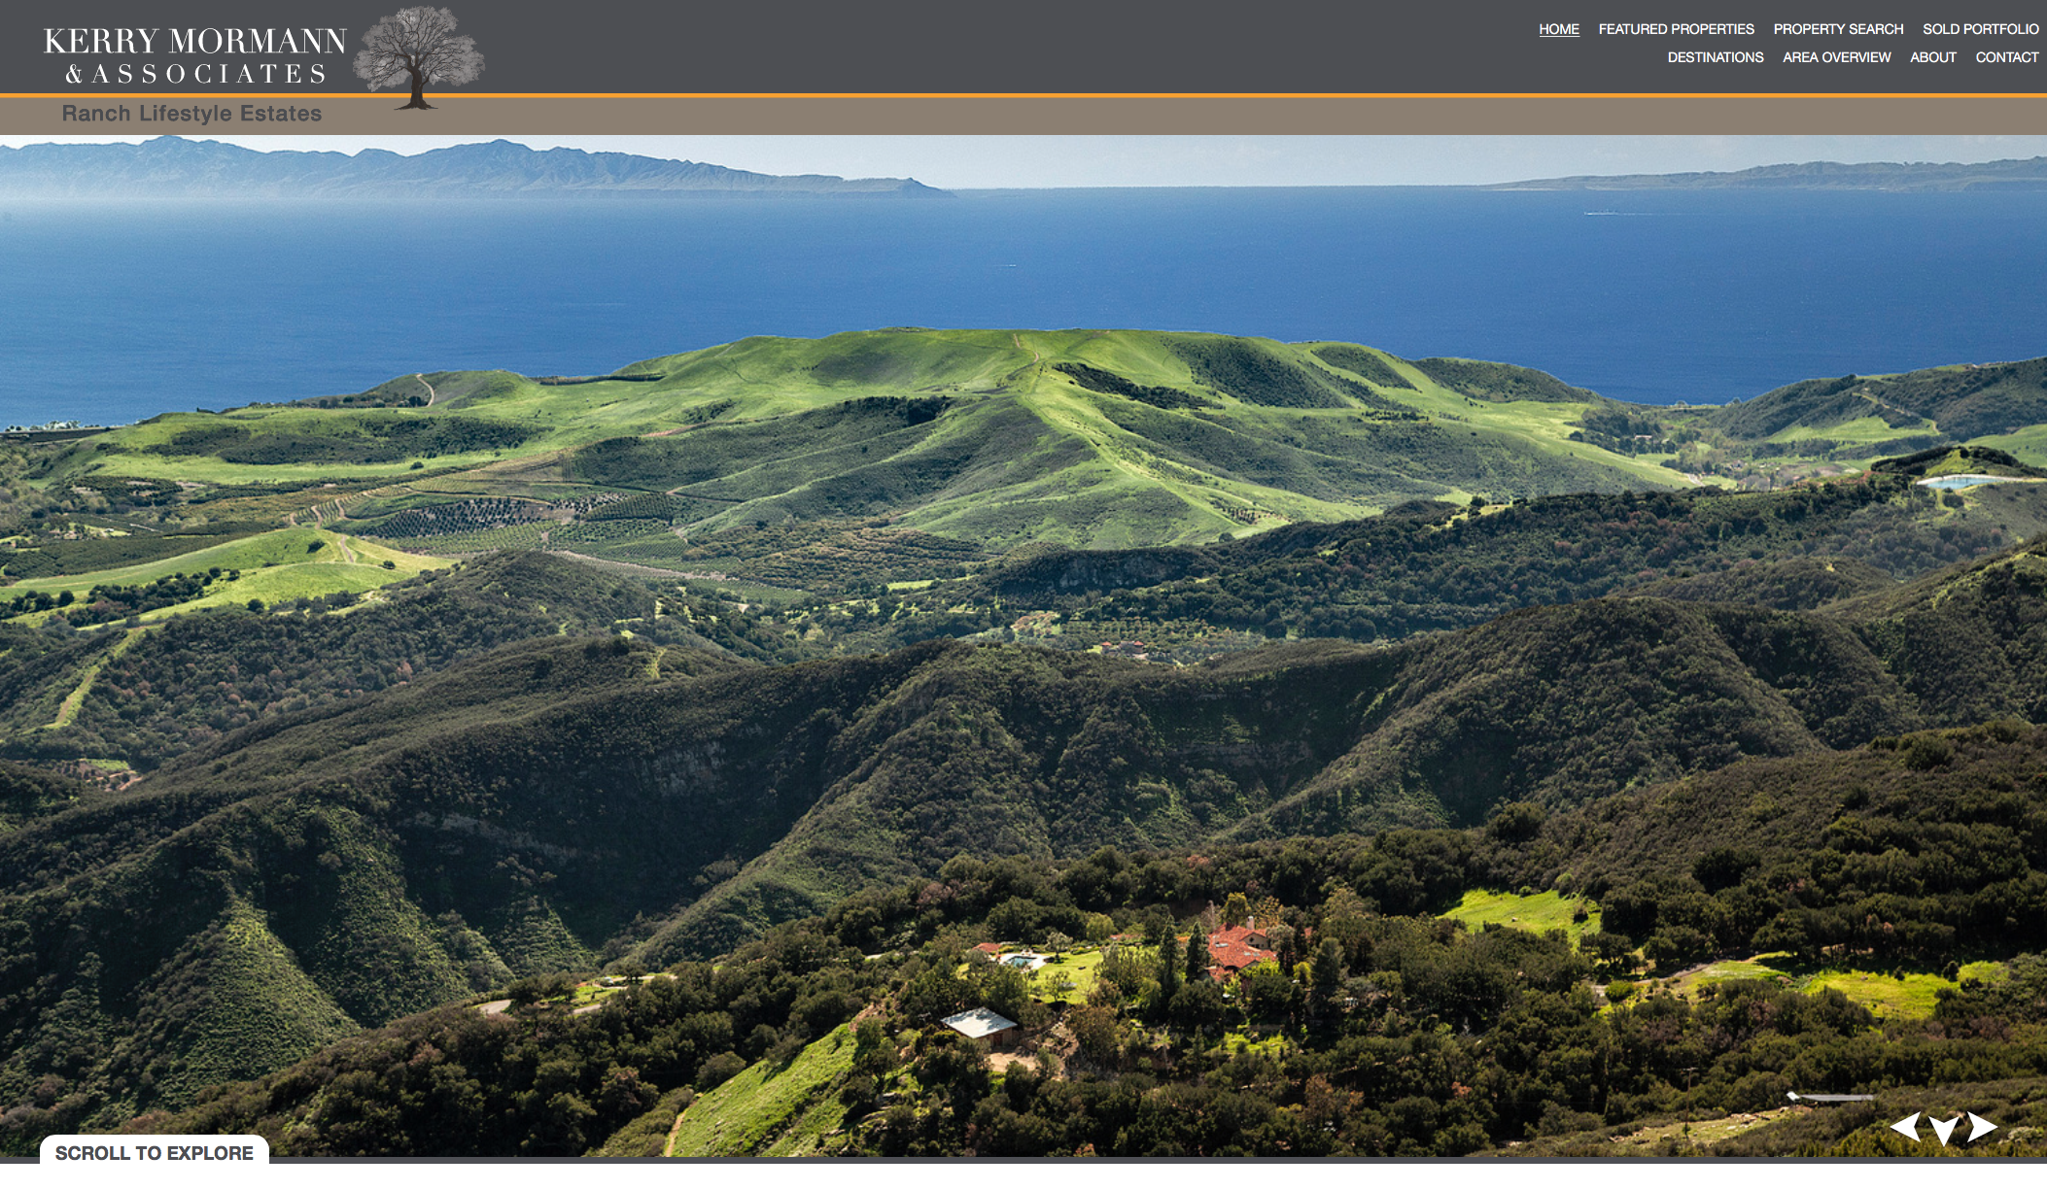Screen dimensions: 2047x1190
Task: Click the oak tree logo image
Action: pos(419,58)
